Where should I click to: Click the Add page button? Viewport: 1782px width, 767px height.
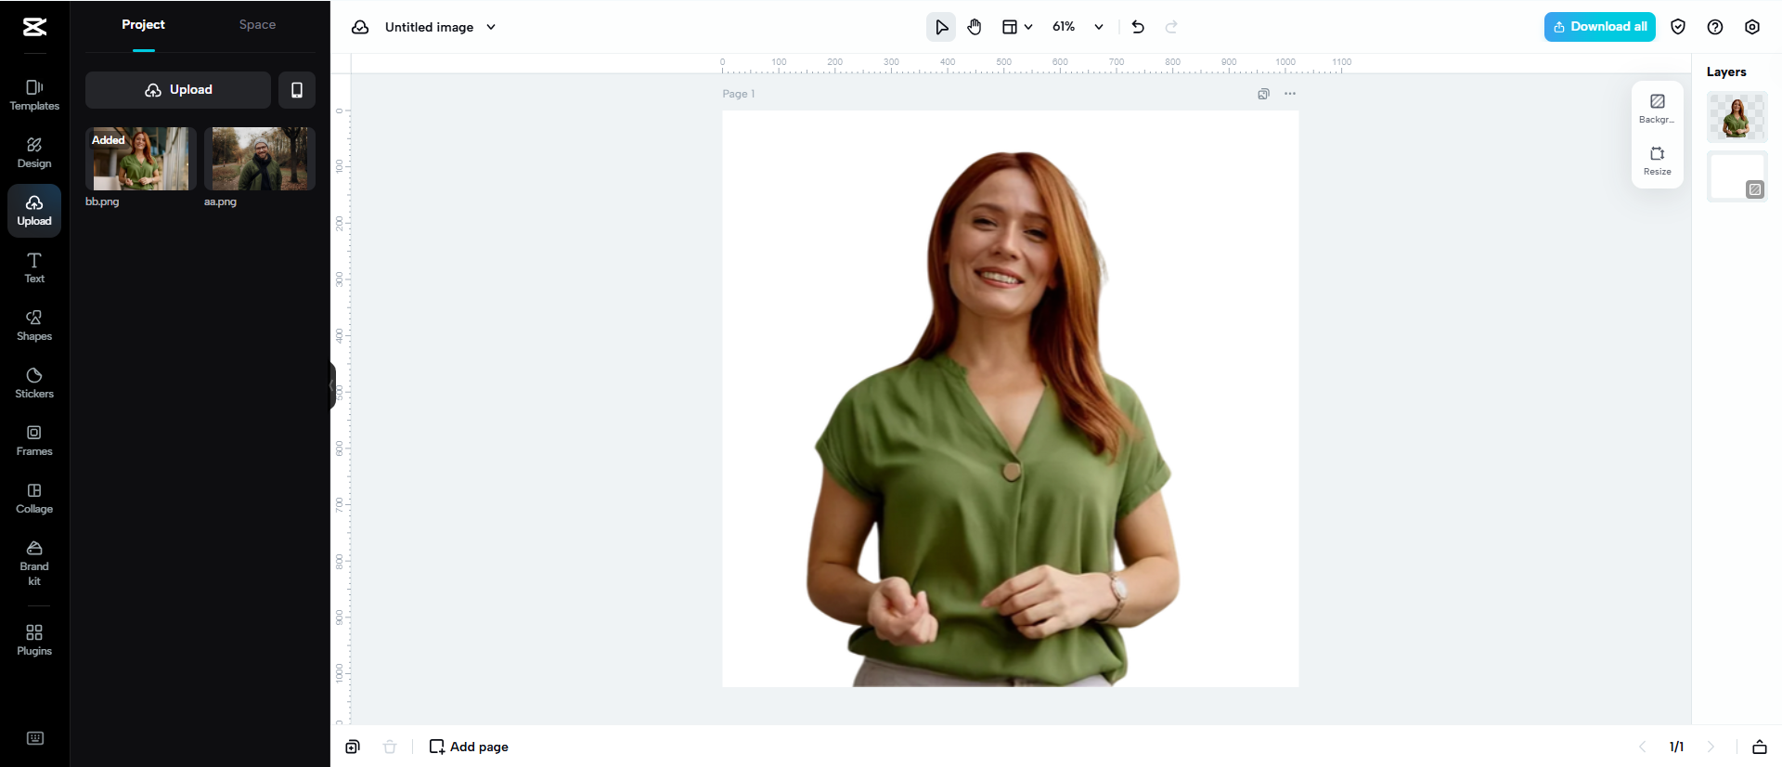coord(469,747)
